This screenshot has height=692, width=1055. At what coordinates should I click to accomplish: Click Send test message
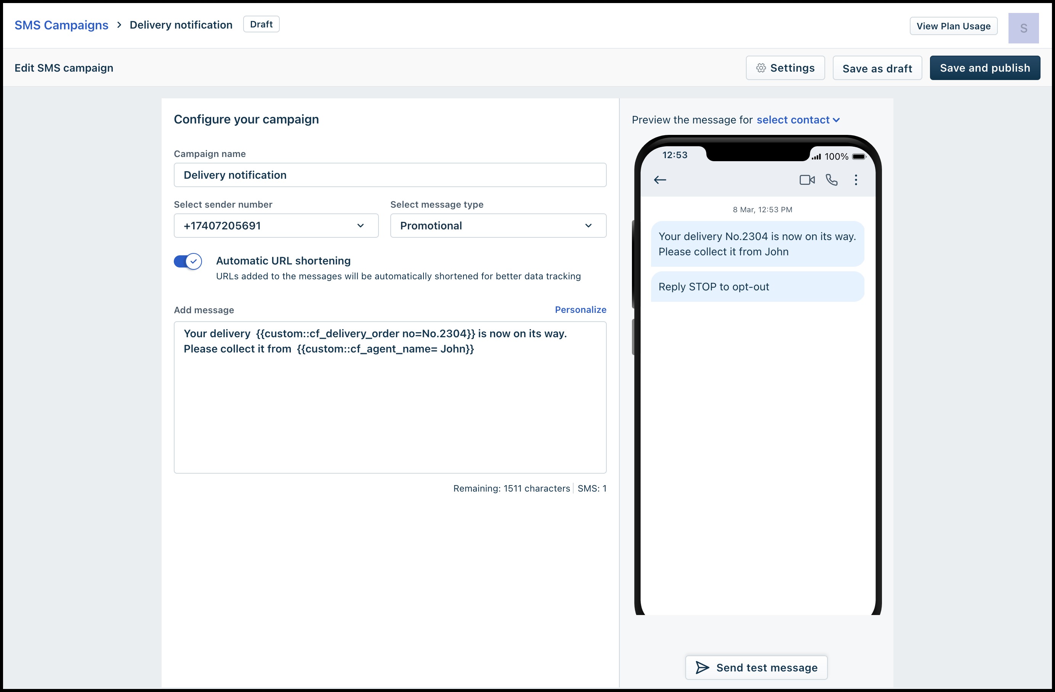[756, 668]
